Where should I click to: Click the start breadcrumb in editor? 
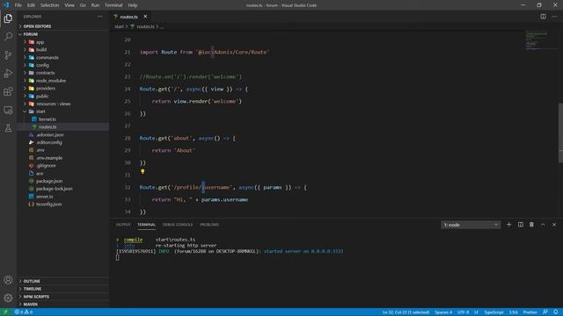click(x=119, y=26)
